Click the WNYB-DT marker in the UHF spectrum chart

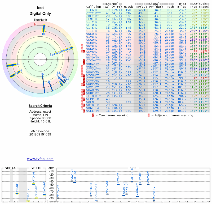(91, 196)
